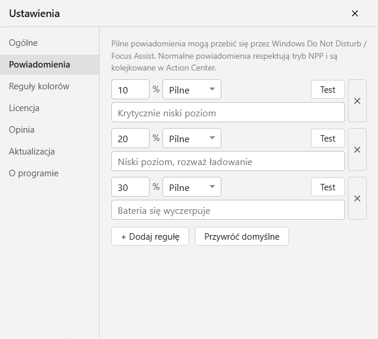This screenshot has width=378, height=339.
Task: Delete the 30% notification rule
Action: point(357,199)
